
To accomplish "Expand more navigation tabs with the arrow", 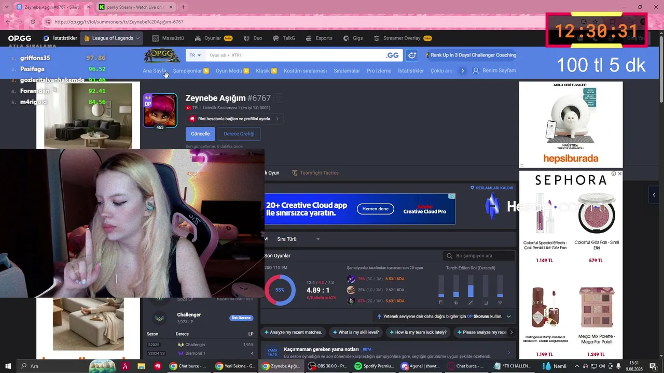I will pyautogui.click(x=463, y=71).
